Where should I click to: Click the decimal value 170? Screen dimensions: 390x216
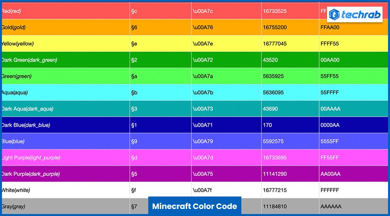pos(268,125)
